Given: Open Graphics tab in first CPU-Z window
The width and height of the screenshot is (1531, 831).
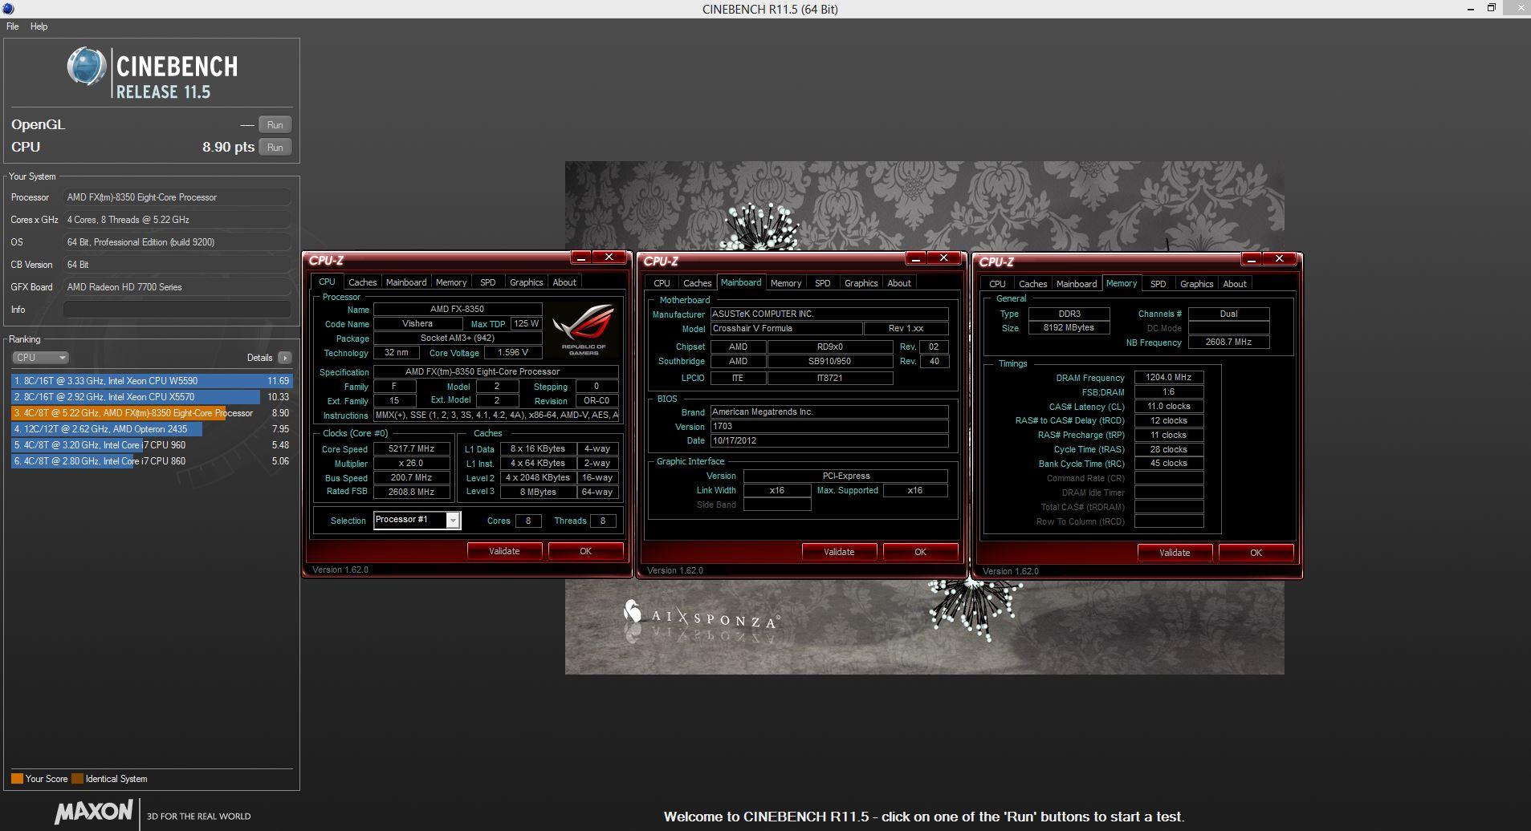Looking at the screenshot, I should [527, 282].
